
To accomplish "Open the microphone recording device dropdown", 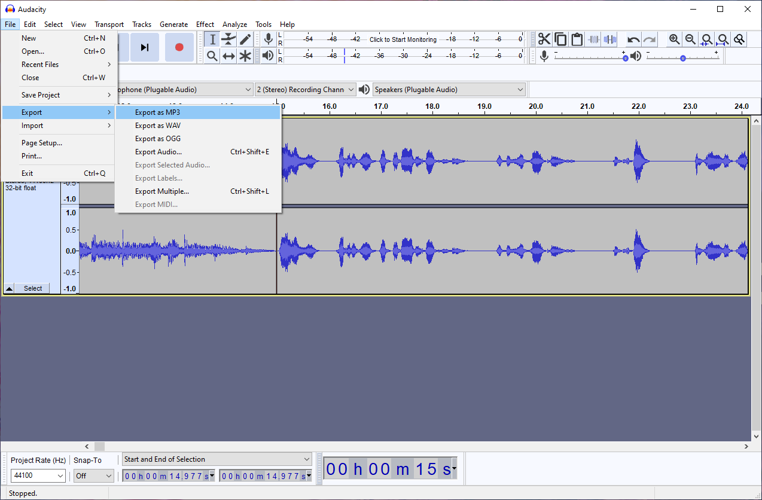I will coord(248,90).
